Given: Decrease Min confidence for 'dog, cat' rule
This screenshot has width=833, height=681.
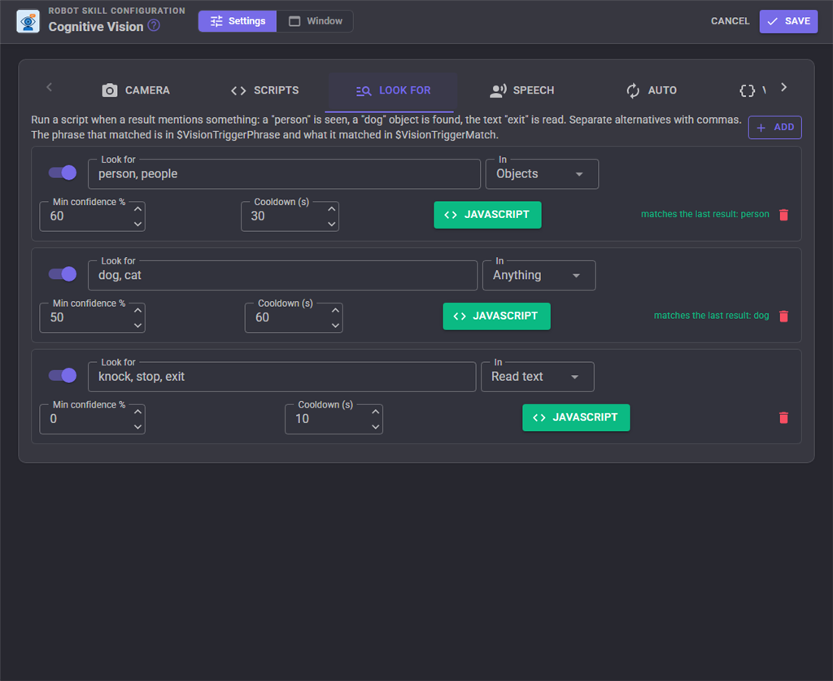Looking at the screenshot, I should [x=137, y=325].
